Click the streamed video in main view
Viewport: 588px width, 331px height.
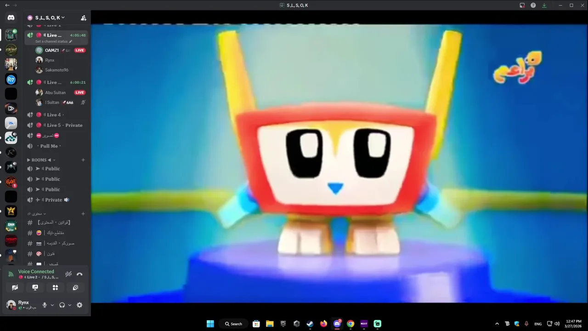(x=339, y=163)
